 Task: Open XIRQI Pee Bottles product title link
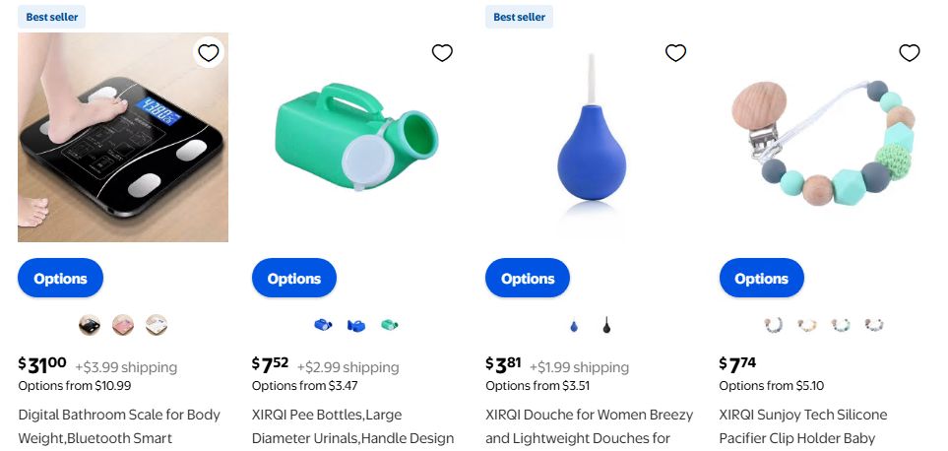[x=352, y=426]
